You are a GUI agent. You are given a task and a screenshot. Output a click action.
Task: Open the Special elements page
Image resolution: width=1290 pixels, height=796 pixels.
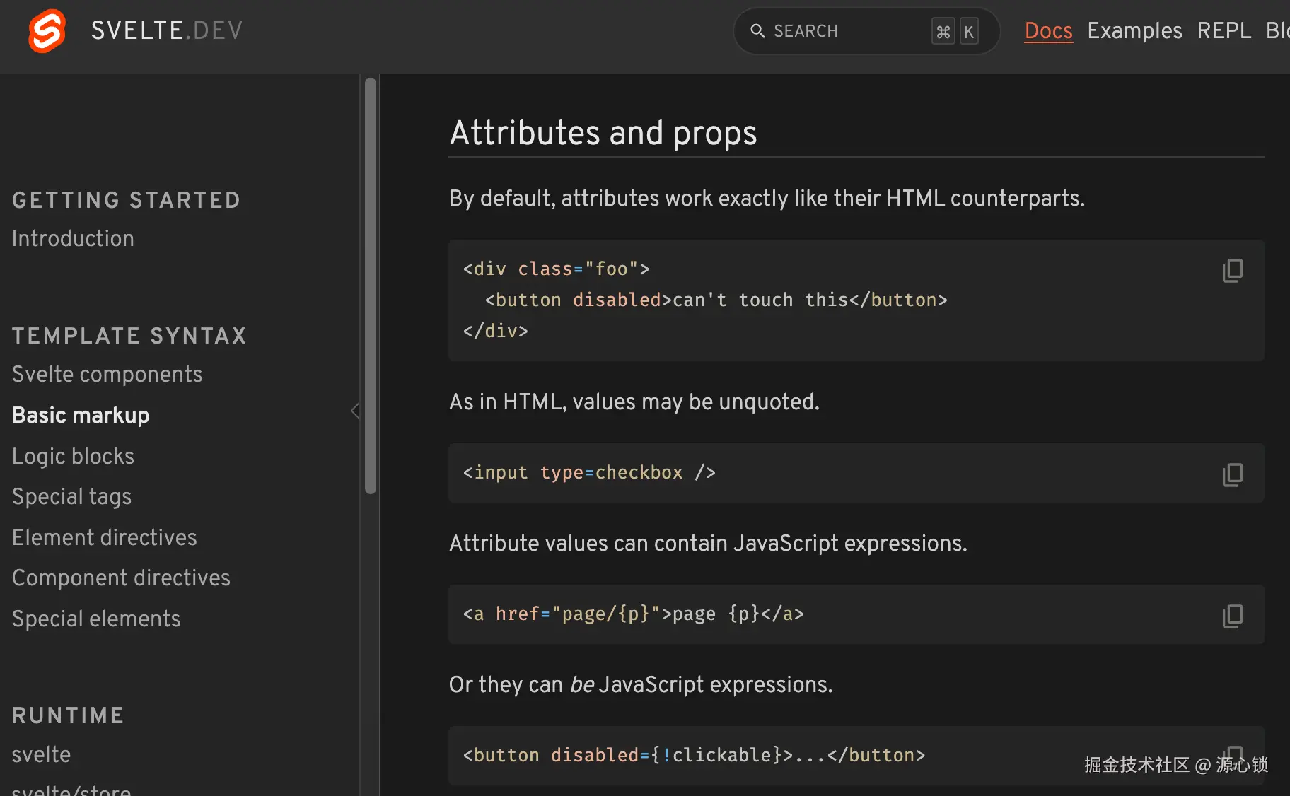pos(96,619)
